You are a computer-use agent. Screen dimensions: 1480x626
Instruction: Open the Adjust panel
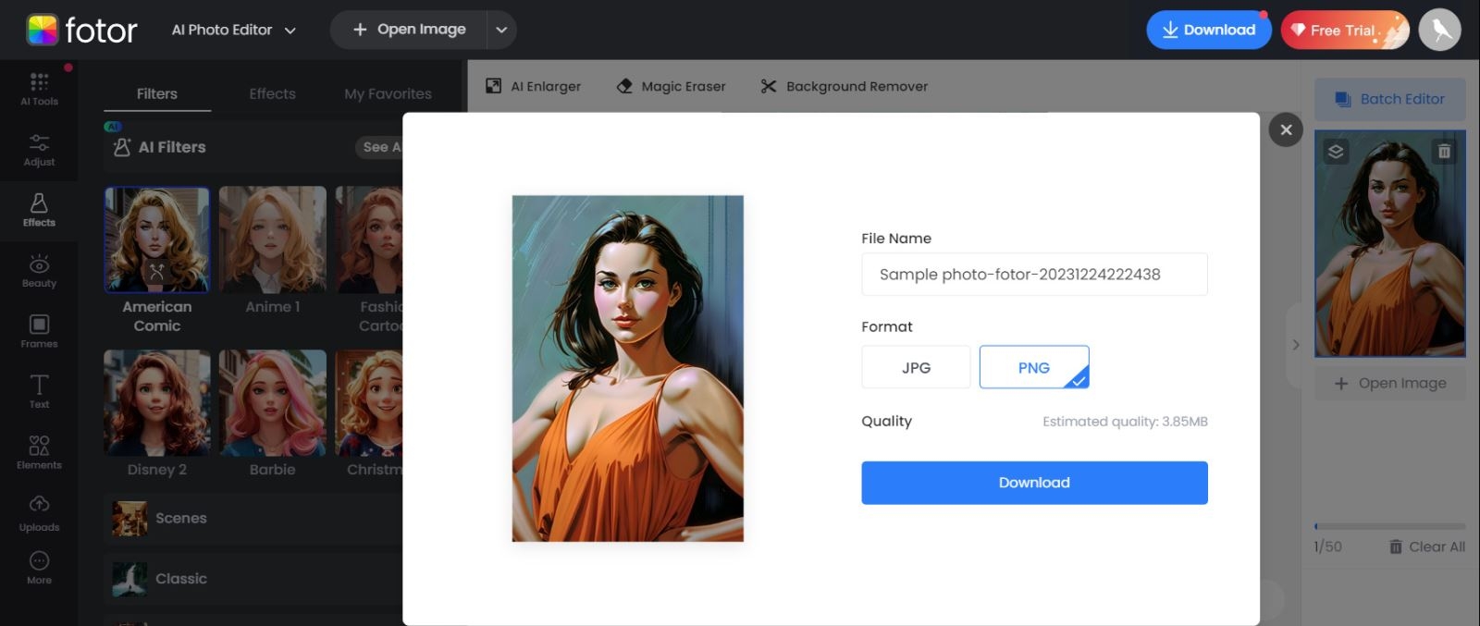click(x=39, y=150)
